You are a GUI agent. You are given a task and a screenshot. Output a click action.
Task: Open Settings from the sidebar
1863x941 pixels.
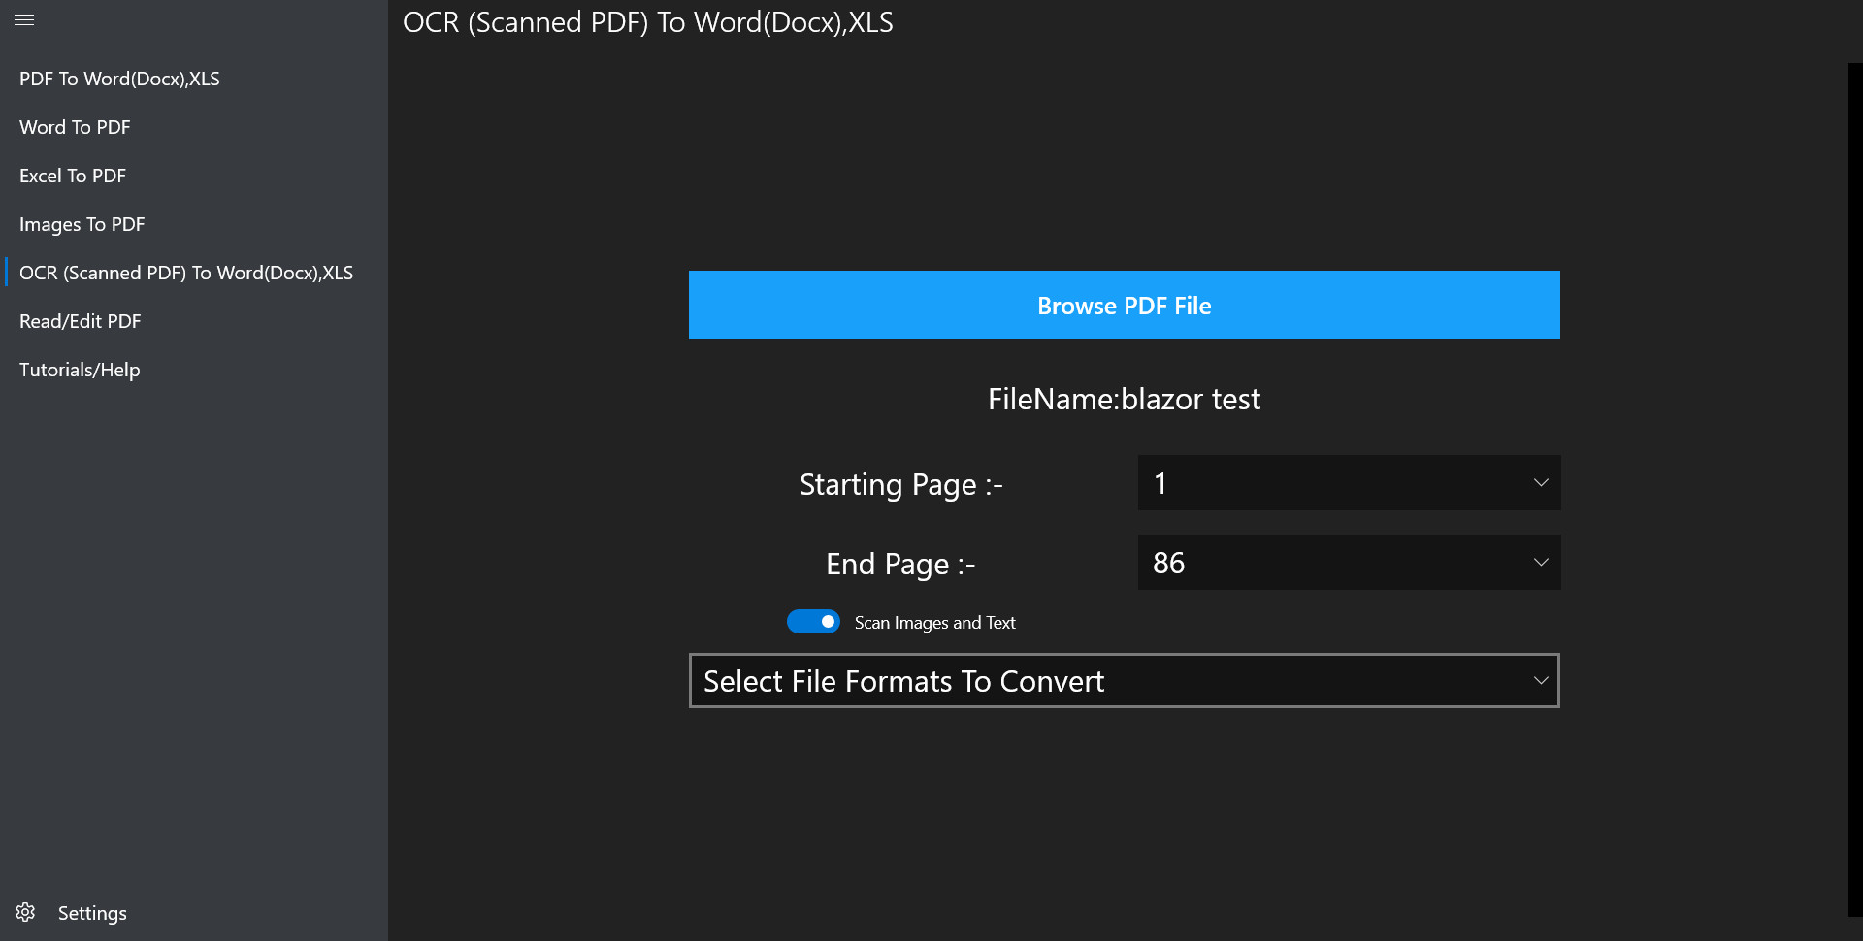(x=92, y=912)
